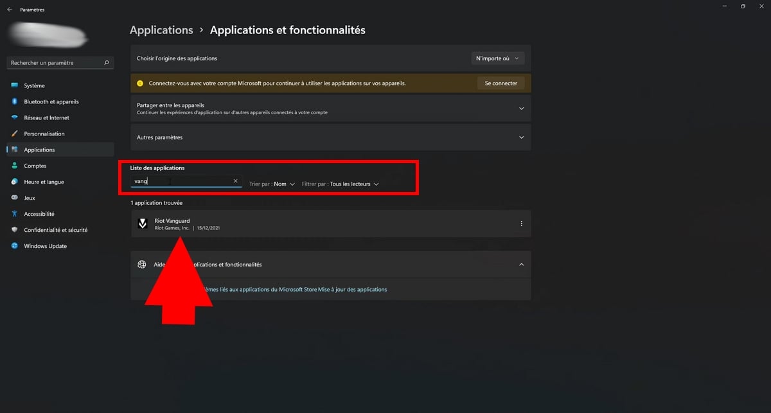Expand Partager entre les appareils section

(521, 109)
